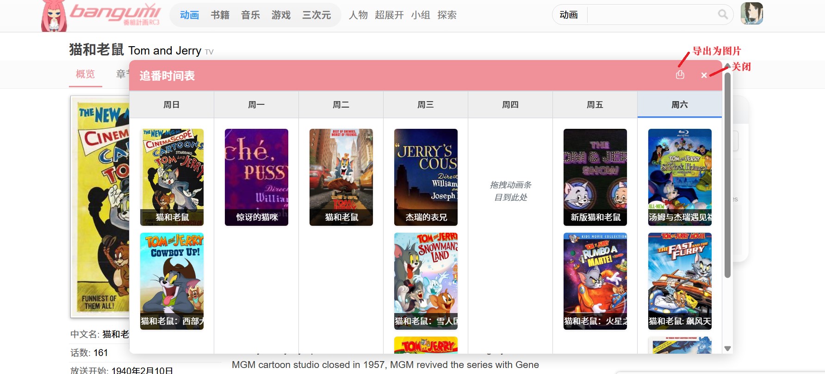Open the 游戏 navigation menu
This screenshot has width=825, height=374.
(x=281, y=15)
